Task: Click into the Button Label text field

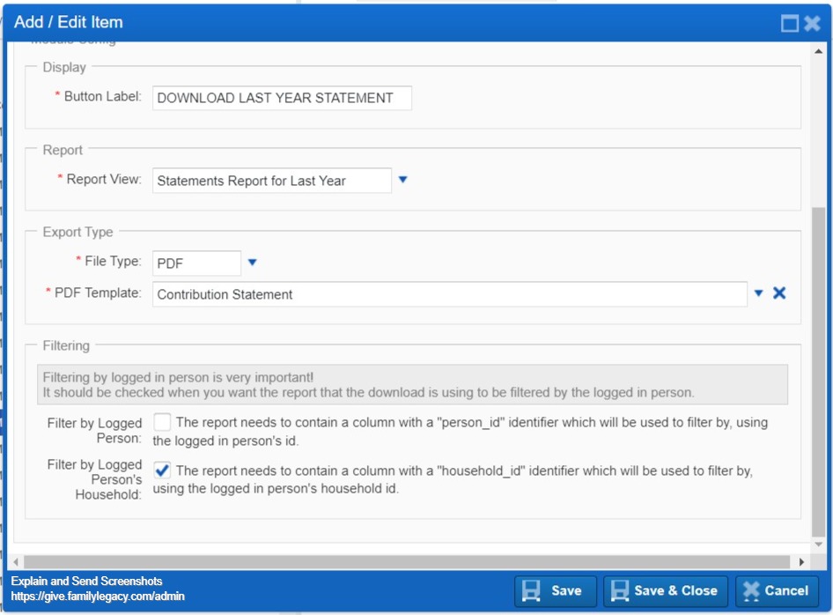Action: (282, 99)
